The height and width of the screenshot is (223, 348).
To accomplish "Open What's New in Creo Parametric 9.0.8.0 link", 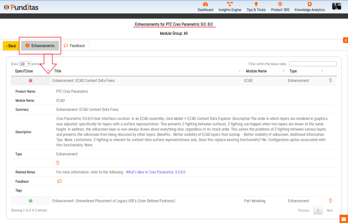I will [x=156, y=172].
